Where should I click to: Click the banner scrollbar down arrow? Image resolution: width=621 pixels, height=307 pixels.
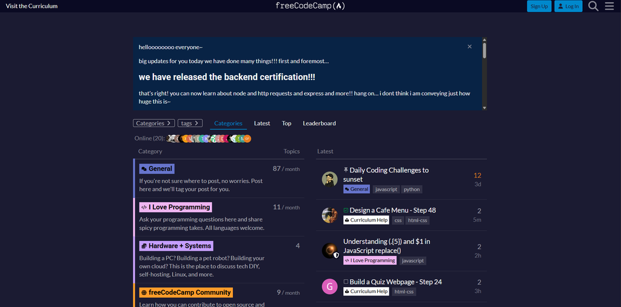tap(484, 108)
